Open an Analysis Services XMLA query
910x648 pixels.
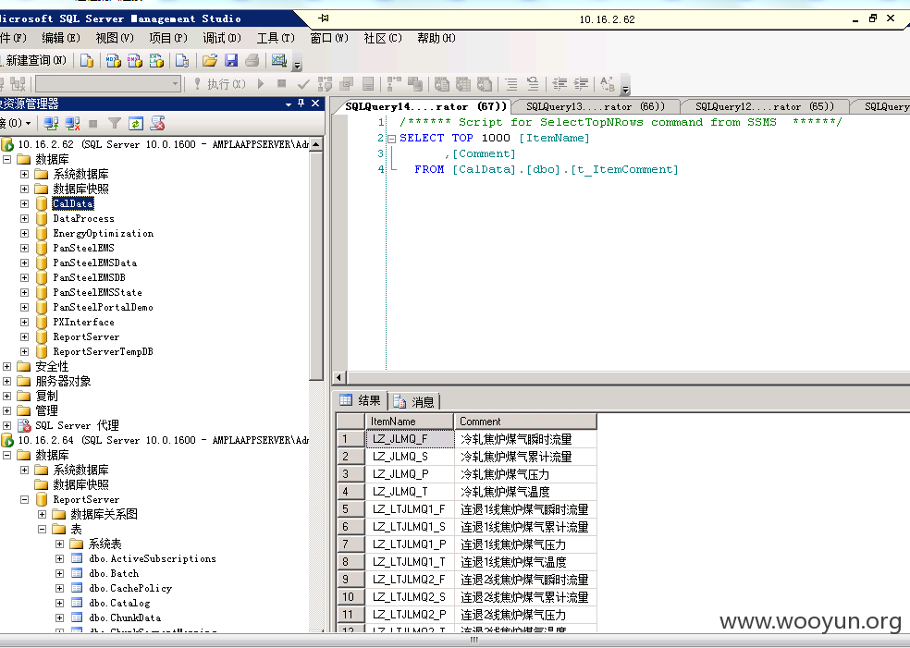[156, 60]
